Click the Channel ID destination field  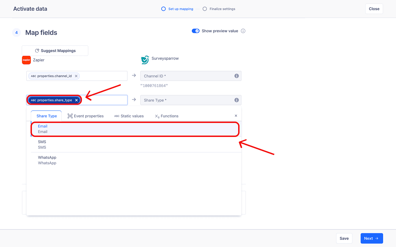pyautogui.click(x=191, y=76)
